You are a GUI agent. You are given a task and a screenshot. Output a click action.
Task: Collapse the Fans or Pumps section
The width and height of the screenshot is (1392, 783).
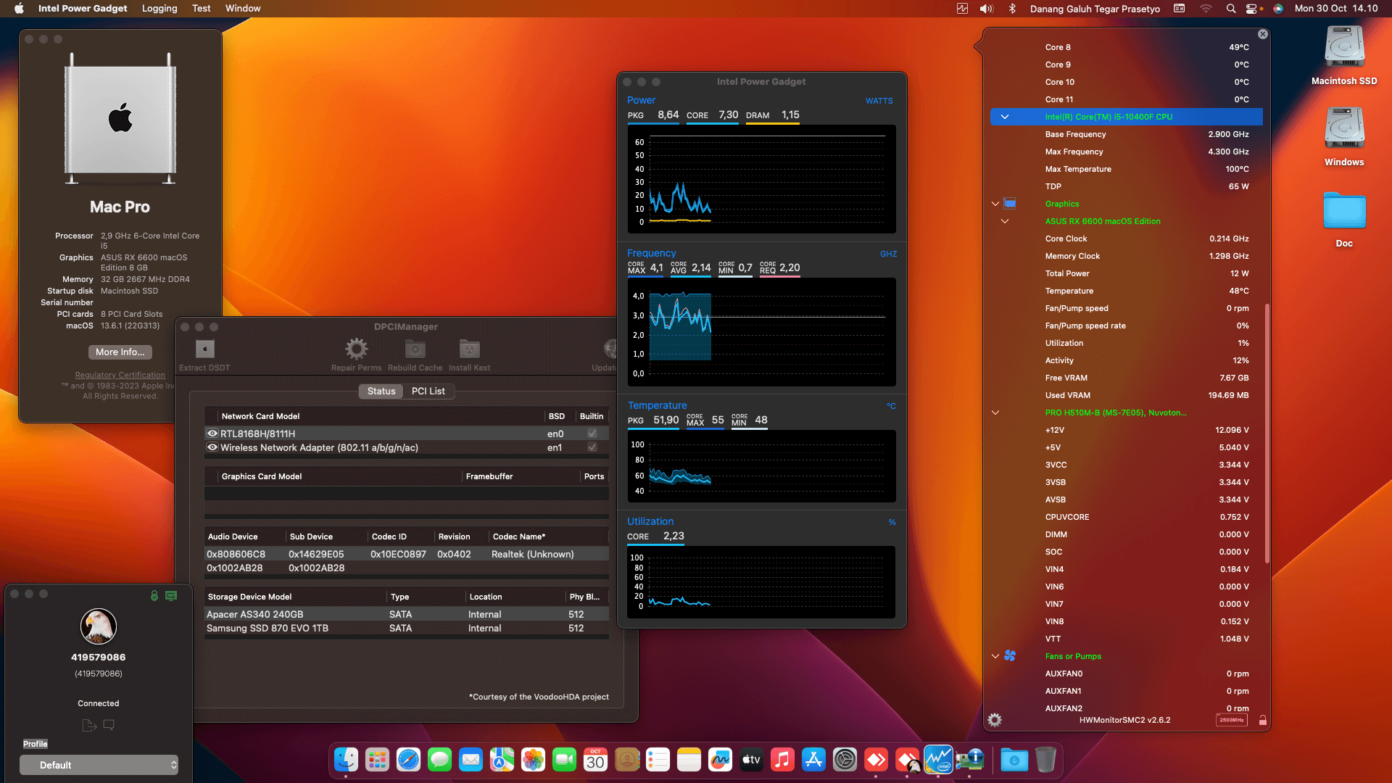(x=995, y=656)
